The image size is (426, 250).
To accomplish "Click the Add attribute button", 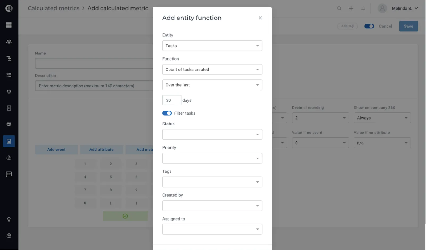I will pyautogui.click(x=101, y=150).
